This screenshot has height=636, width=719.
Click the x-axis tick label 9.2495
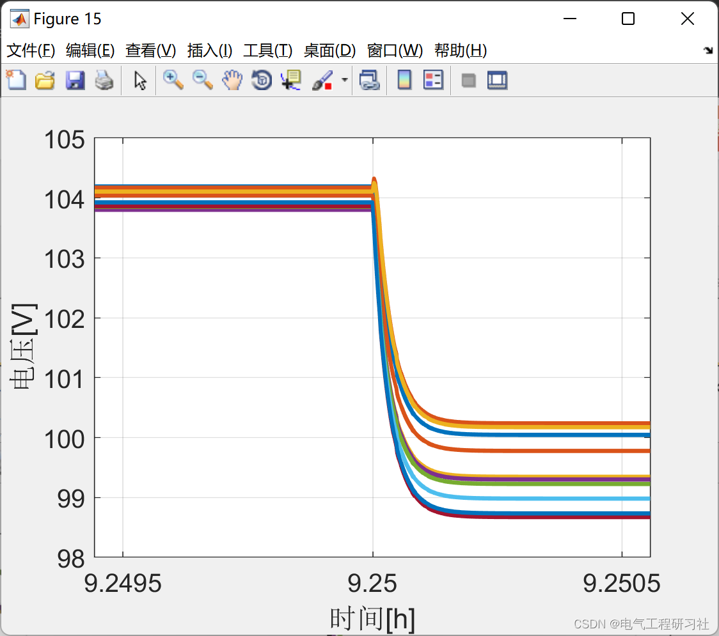coord(123,584)
